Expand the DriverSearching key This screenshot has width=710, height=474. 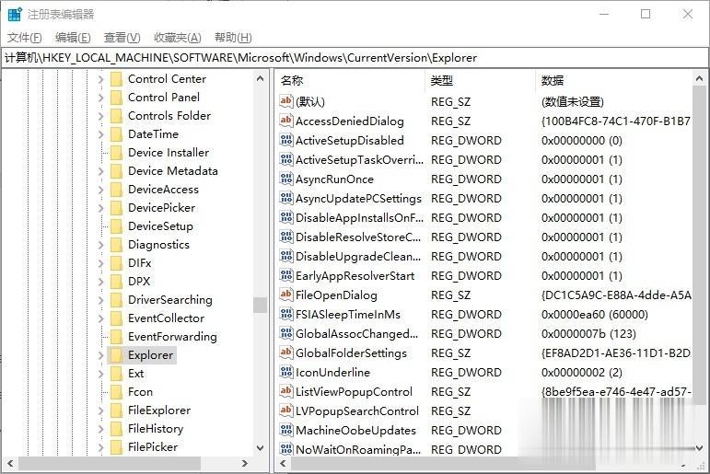tap(100, 300)
